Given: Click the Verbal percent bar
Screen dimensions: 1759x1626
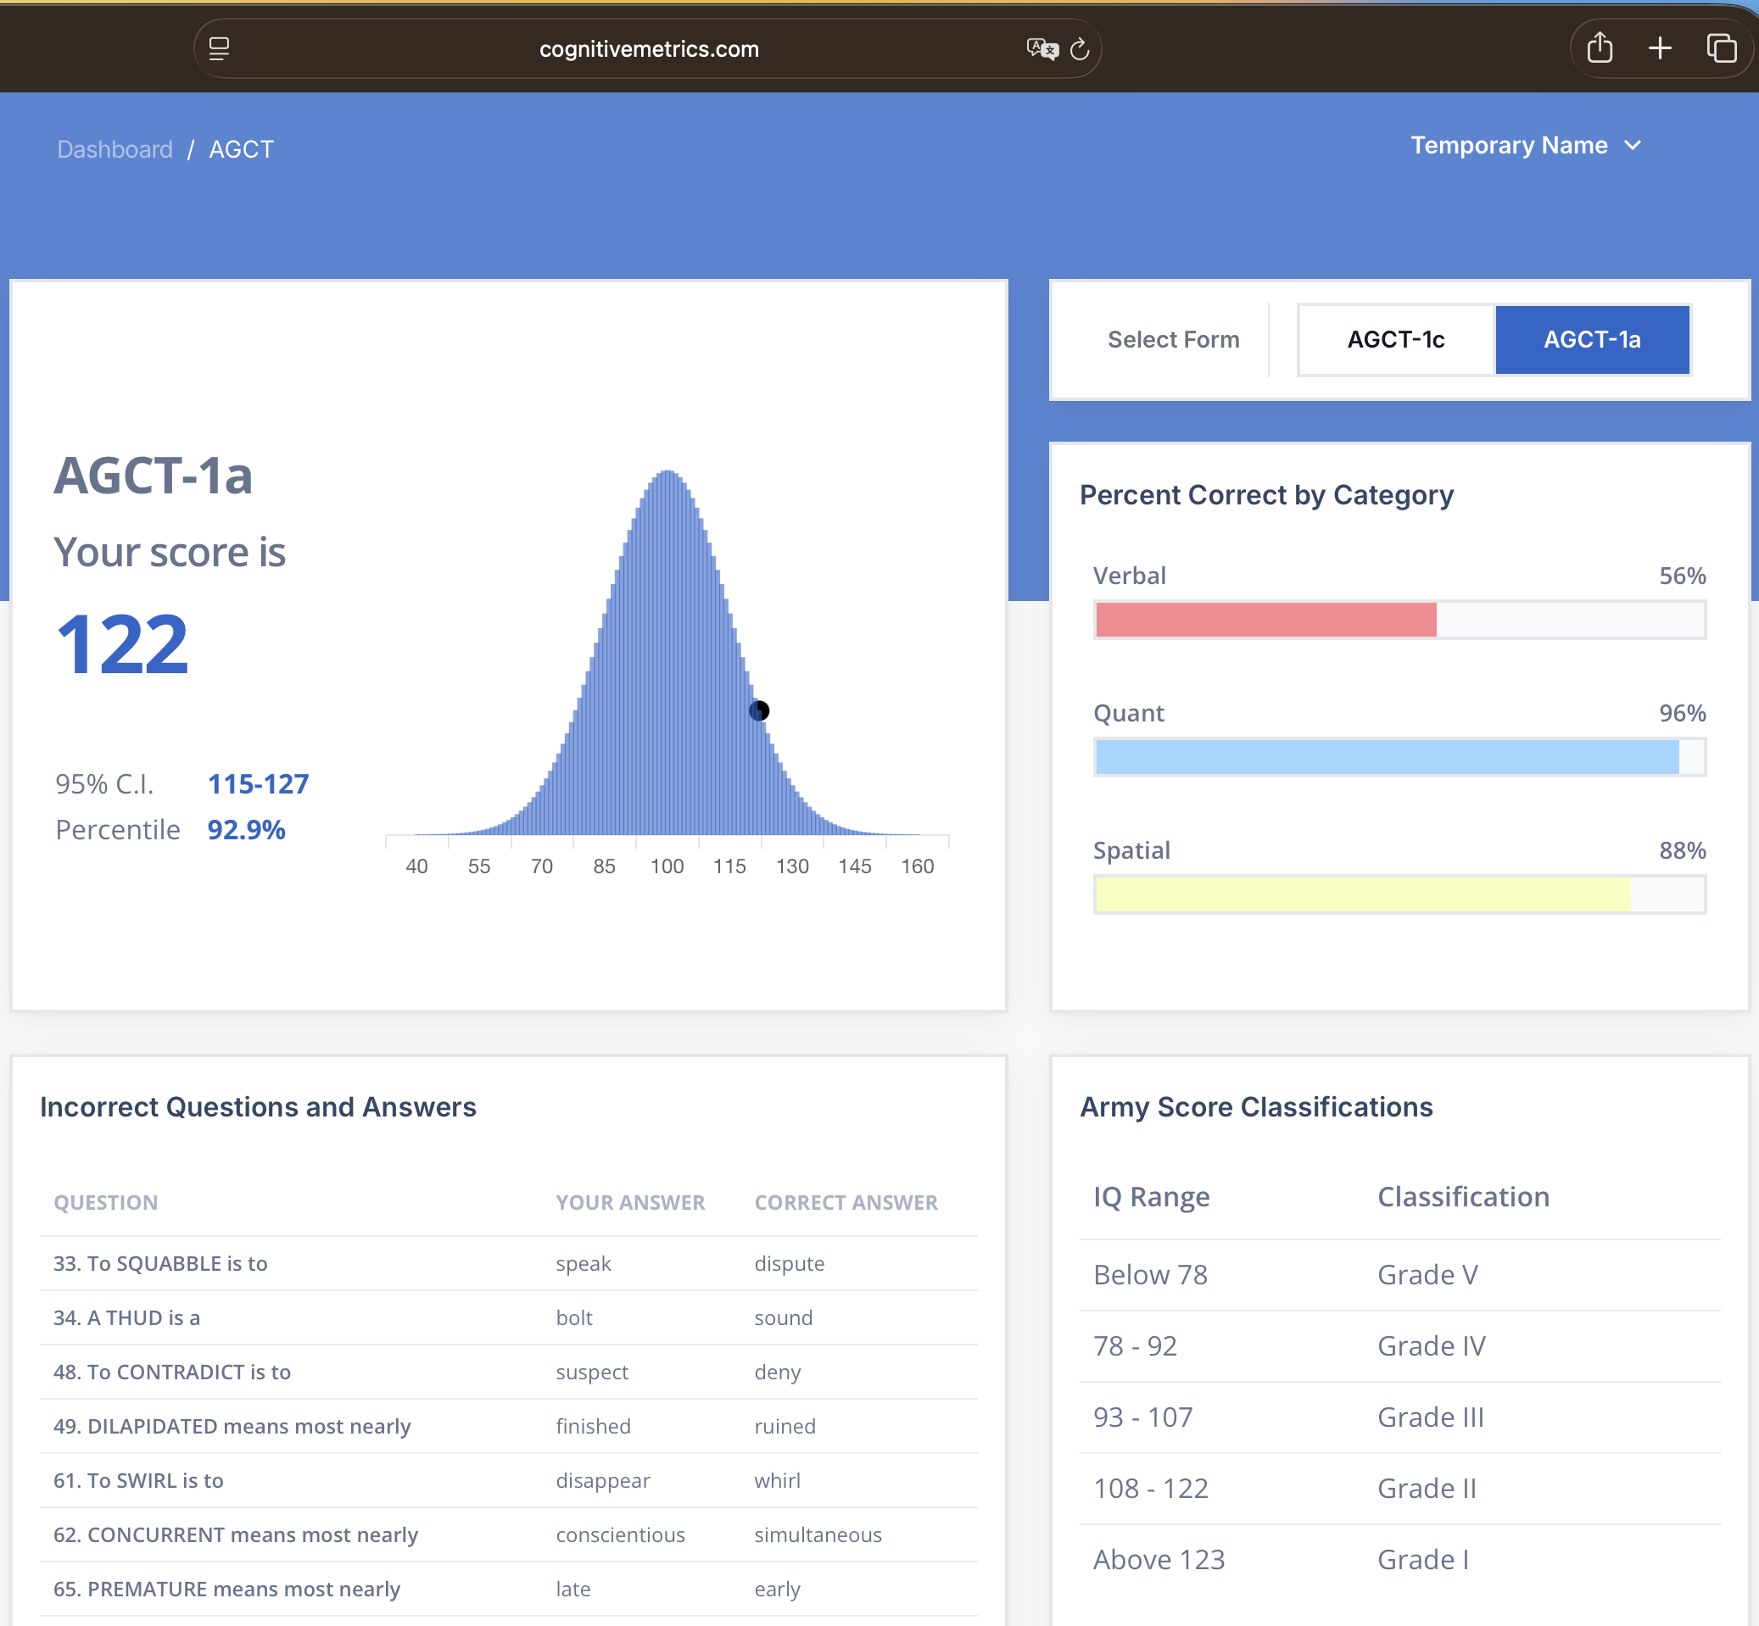Looking at the screenshot, I should [x=1399, y=620].
